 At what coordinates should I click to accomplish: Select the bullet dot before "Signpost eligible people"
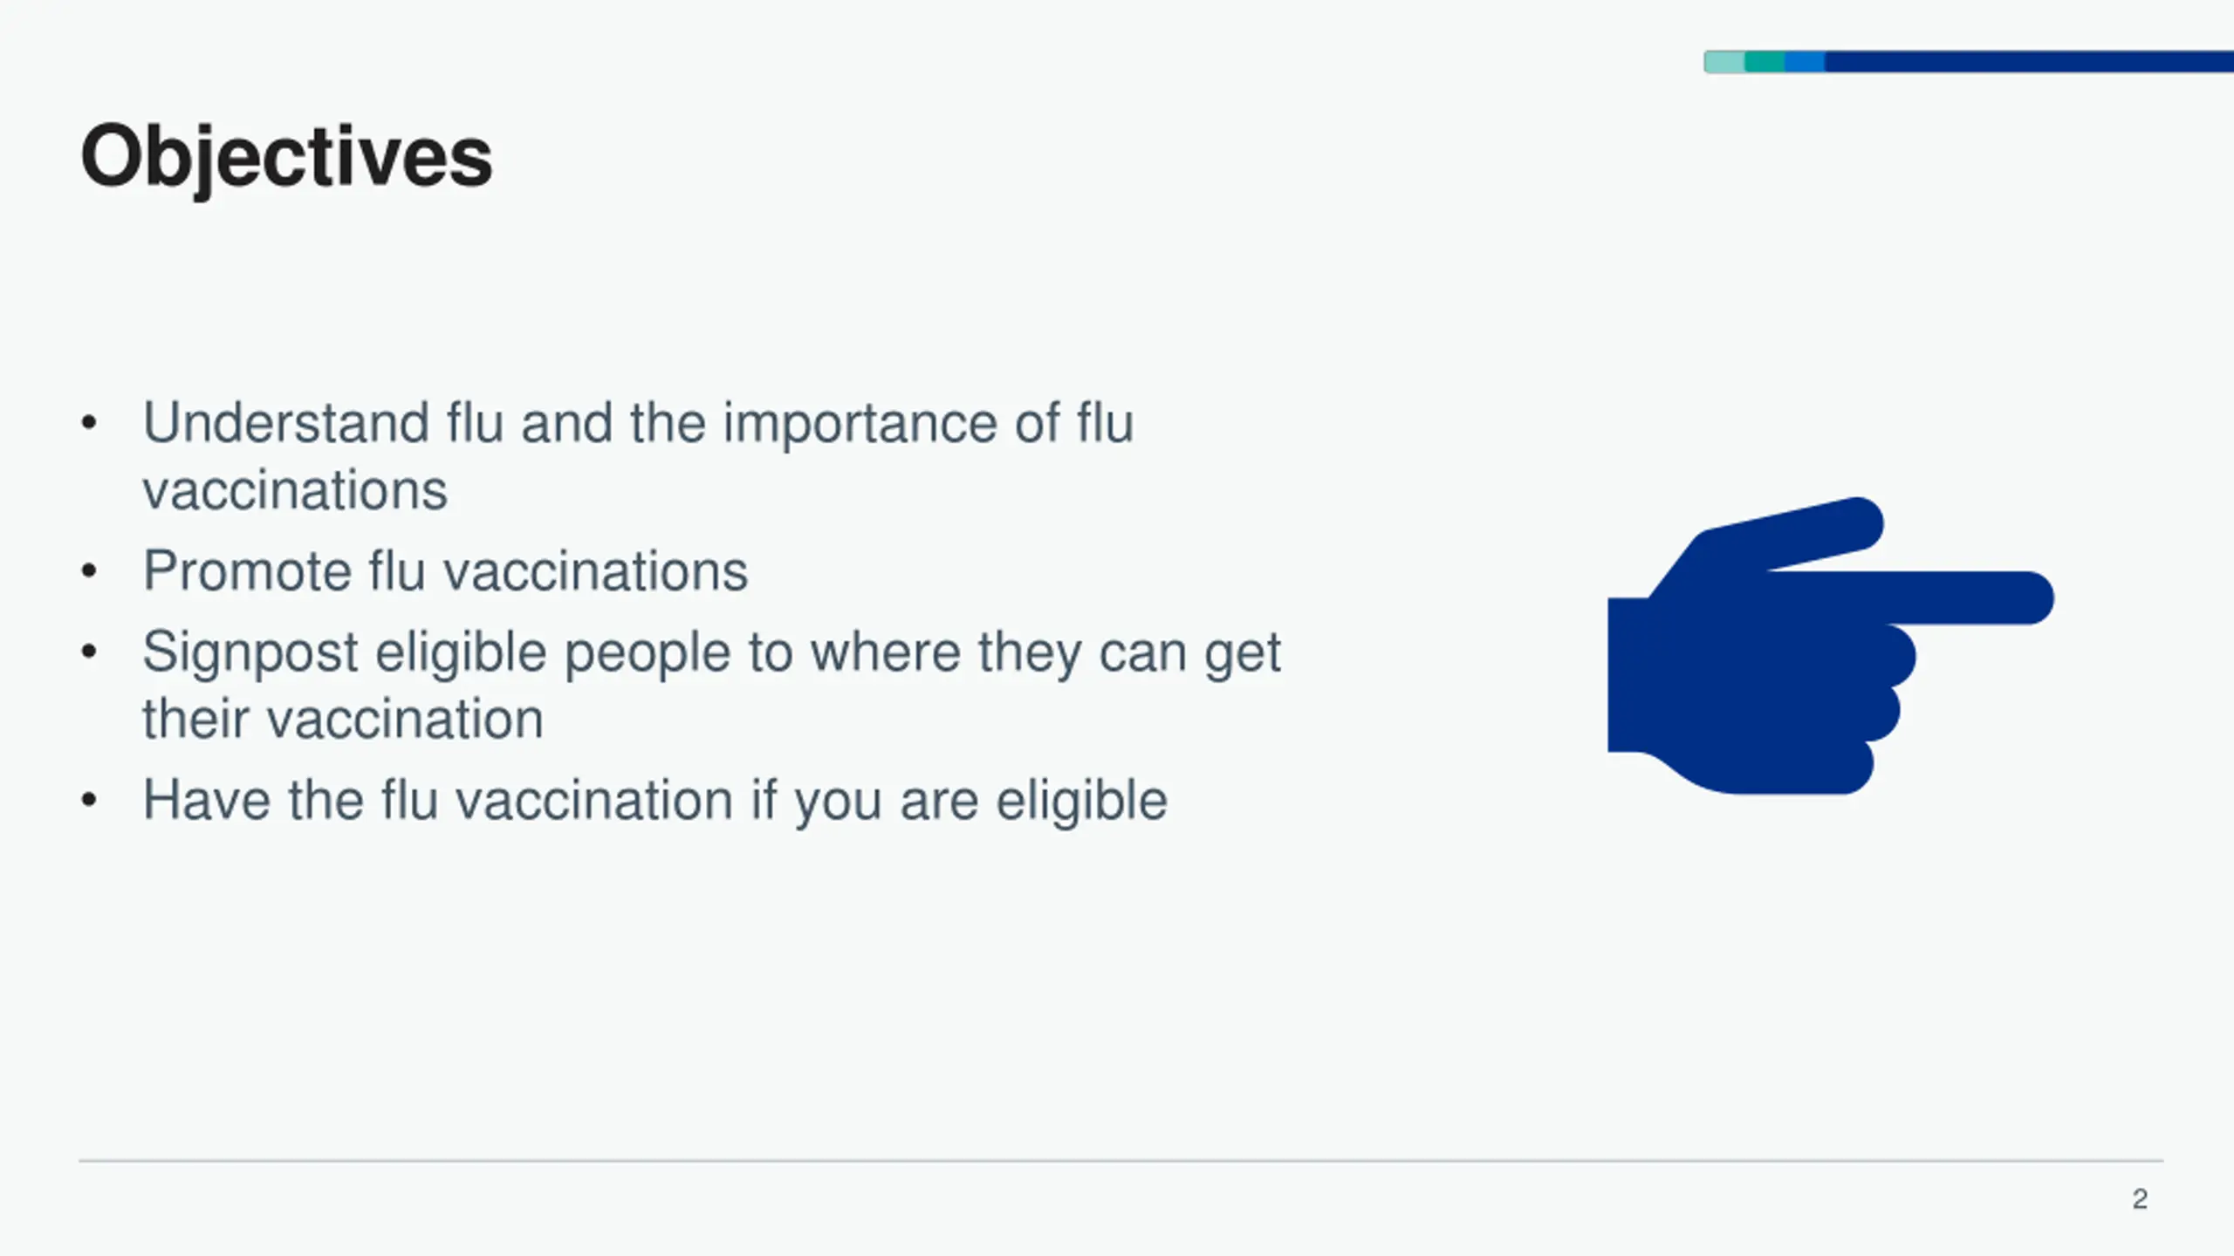pyautogui.click(x=88, y=652)
